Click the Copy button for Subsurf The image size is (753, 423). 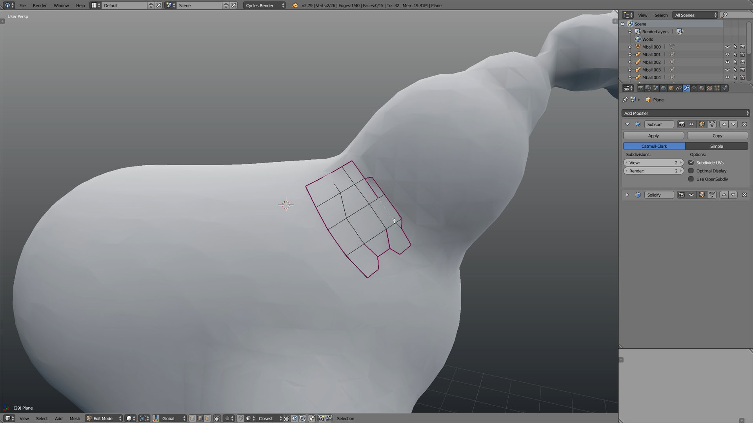(x=717, y=136)
